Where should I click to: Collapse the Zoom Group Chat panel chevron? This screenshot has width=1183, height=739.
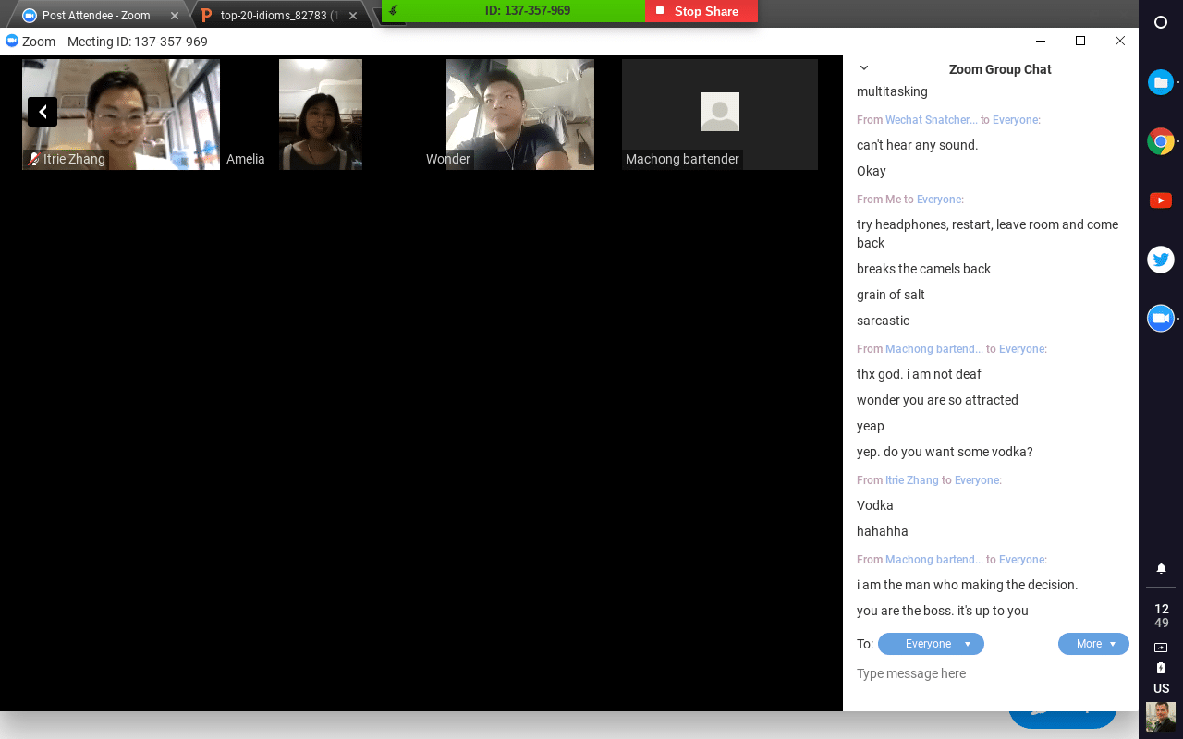pyautogui.click(x=864, y=67)
